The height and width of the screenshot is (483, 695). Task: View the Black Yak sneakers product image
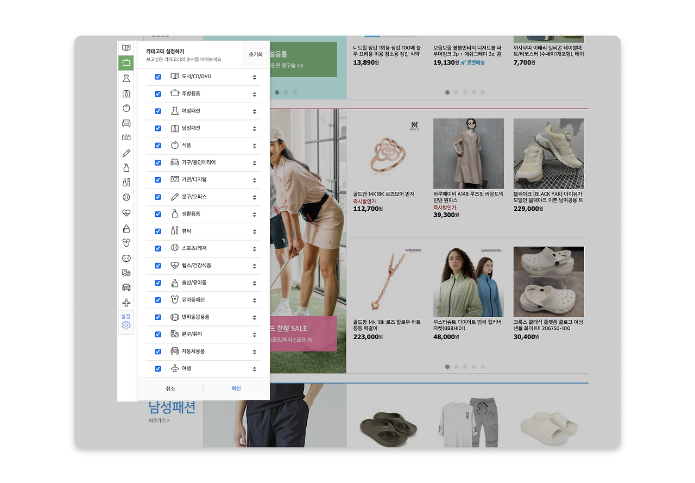click(x=549, y=154)
